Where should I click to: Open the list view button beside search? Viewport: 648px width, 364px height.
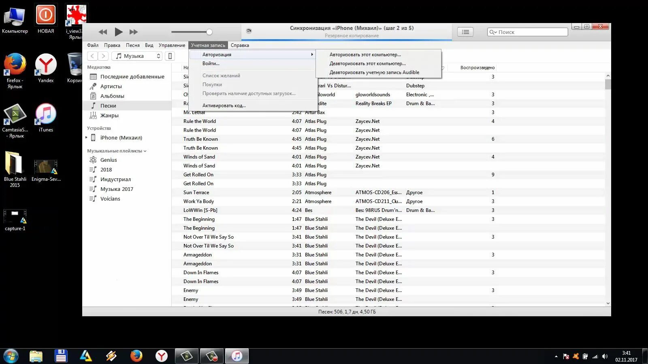click(x=465, y=32)
